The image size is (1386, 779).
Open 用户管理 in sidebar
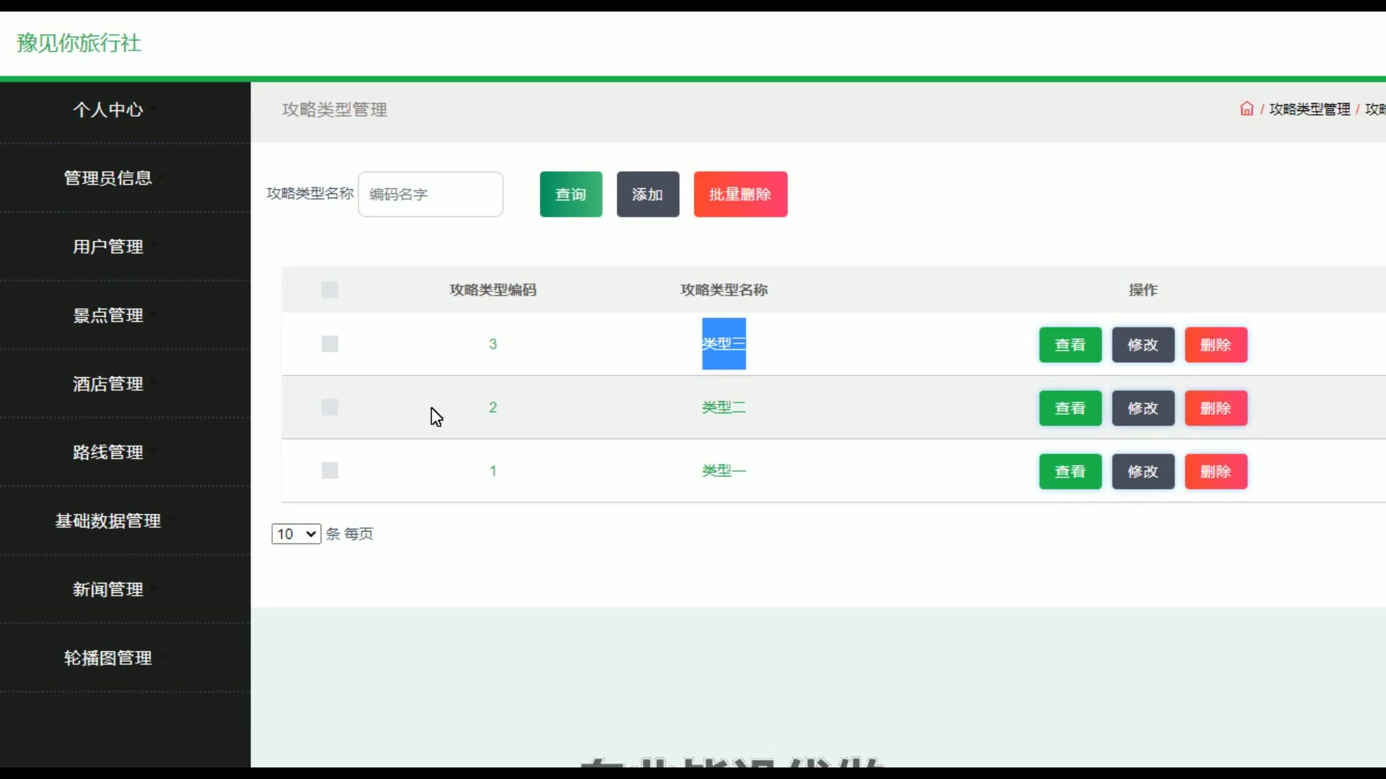click(108, 247)
